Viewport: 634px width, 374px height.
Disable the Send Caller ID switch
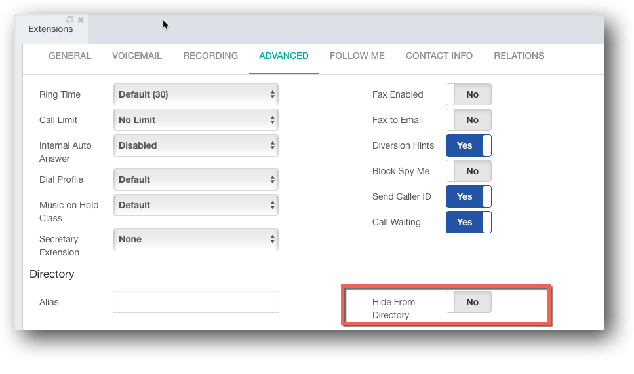pyautogui.click(x=469, y=196)
